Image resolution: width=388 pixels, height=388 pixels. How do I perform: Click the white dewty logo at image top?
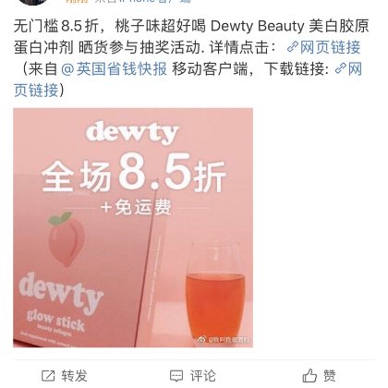pos(132,133)
